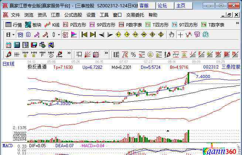Open the 9P四方形 tool

point(102,25)
